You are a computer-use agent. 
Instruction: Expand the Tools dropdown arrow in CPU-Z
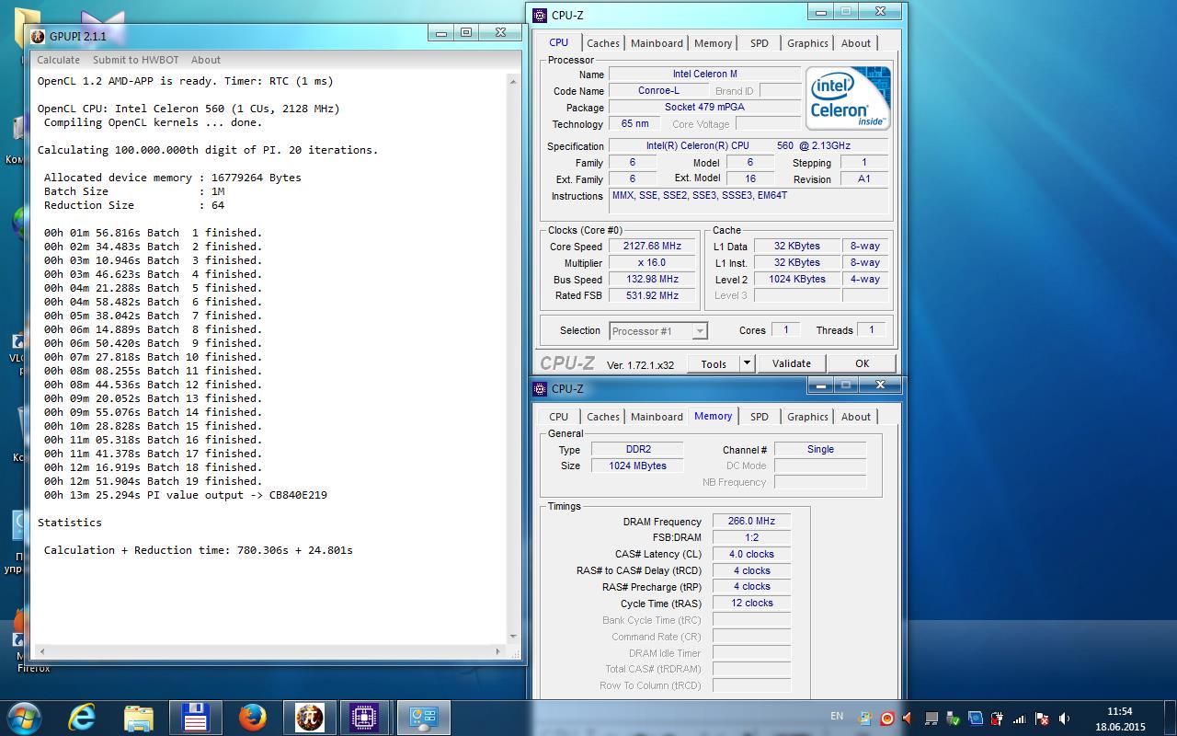747,363
